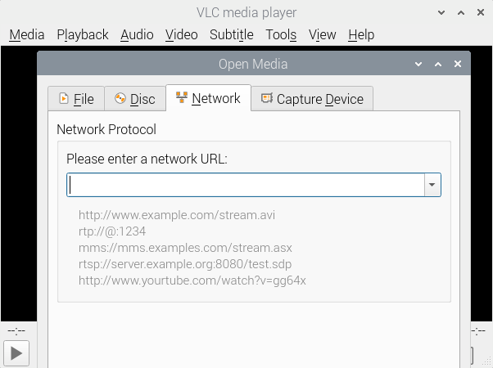Minimize the Open Media dialog
The image size is (493, 368).
419,64
